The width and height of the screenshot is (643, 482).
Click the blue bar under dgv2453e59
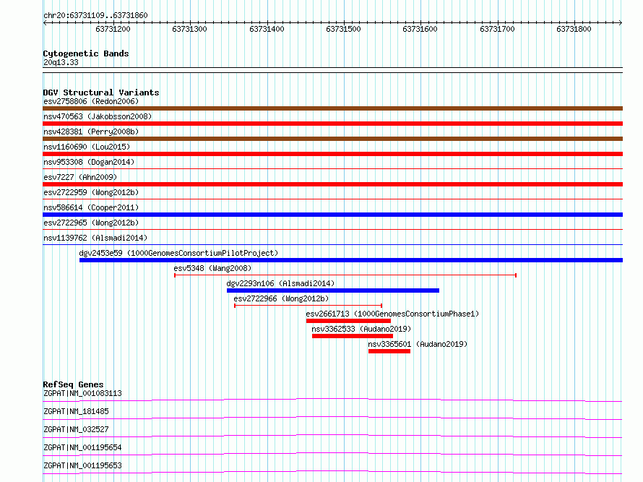pyautogui.click(x=351, y=260)
